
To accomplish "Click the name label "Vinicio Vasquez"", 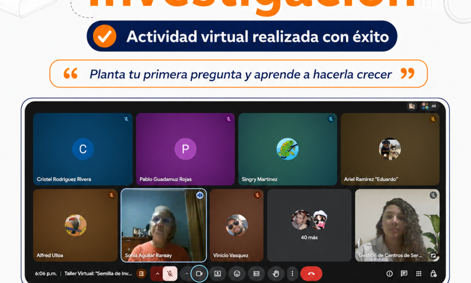I will [x=231, y=255].
